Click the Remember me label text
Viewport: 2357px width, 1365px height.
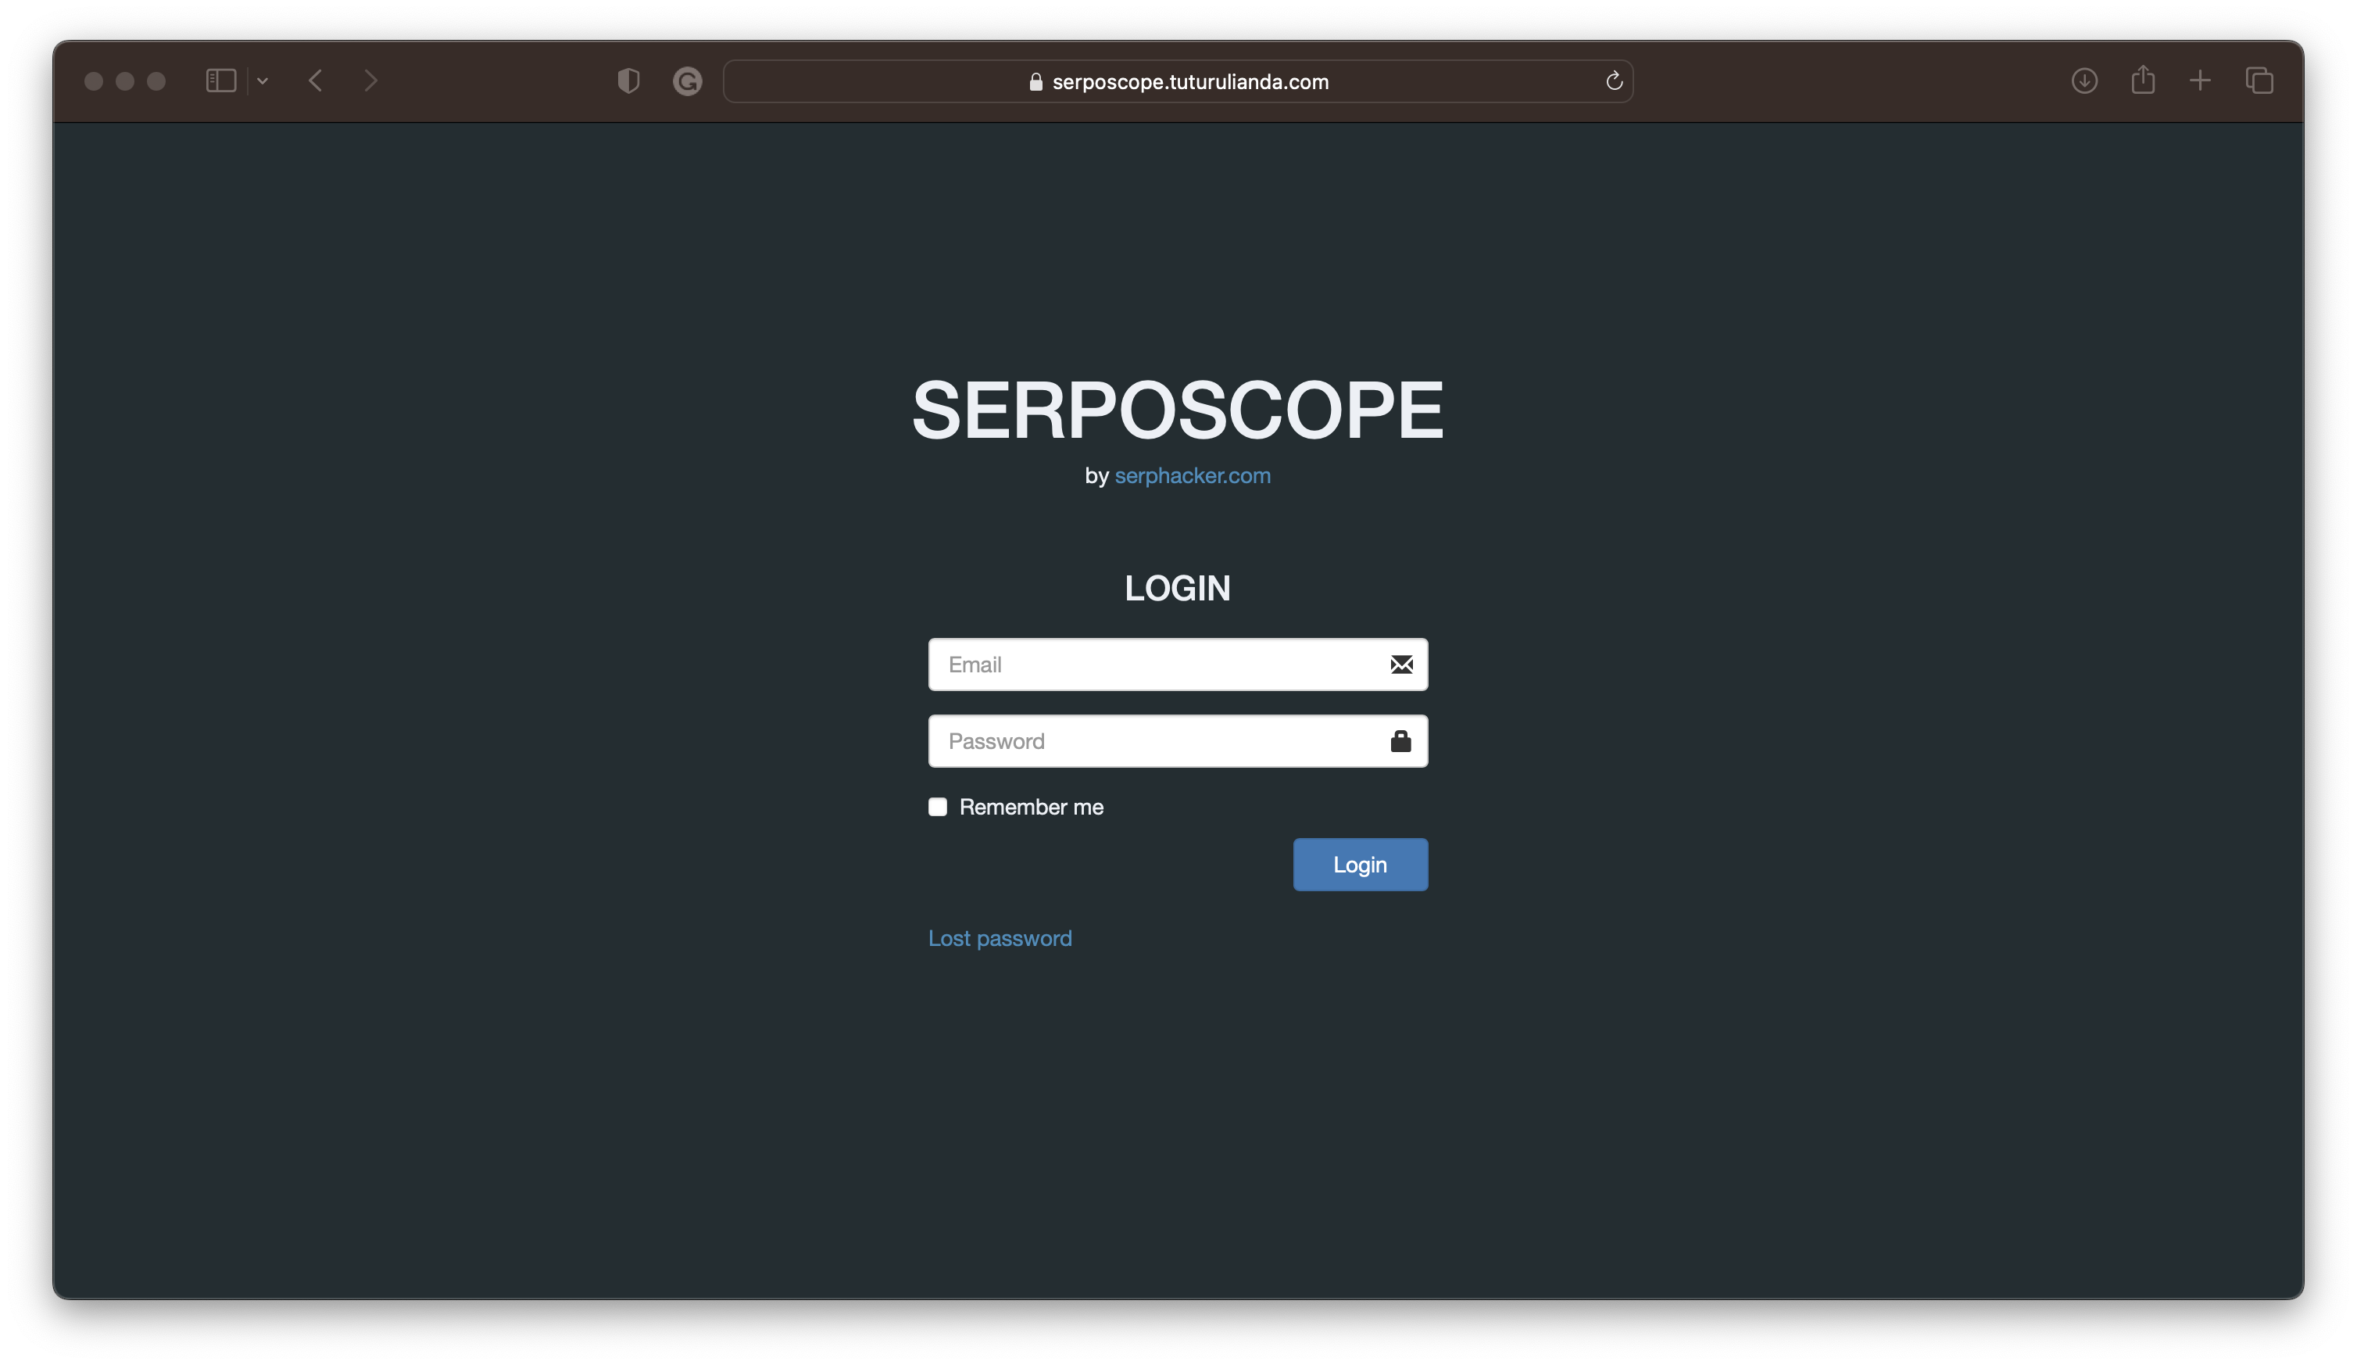[1031, 807]
